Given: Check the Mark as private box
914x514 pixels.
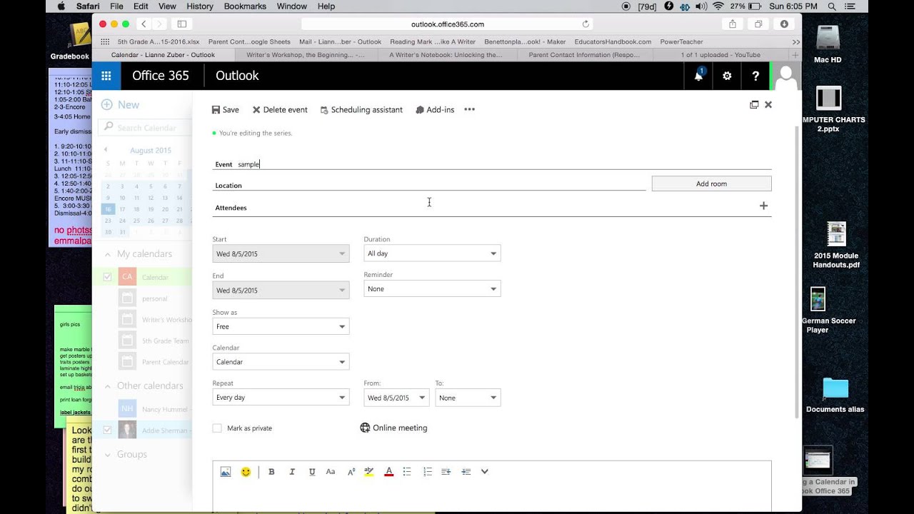Looking at the screenshot, I should point(217,428).
